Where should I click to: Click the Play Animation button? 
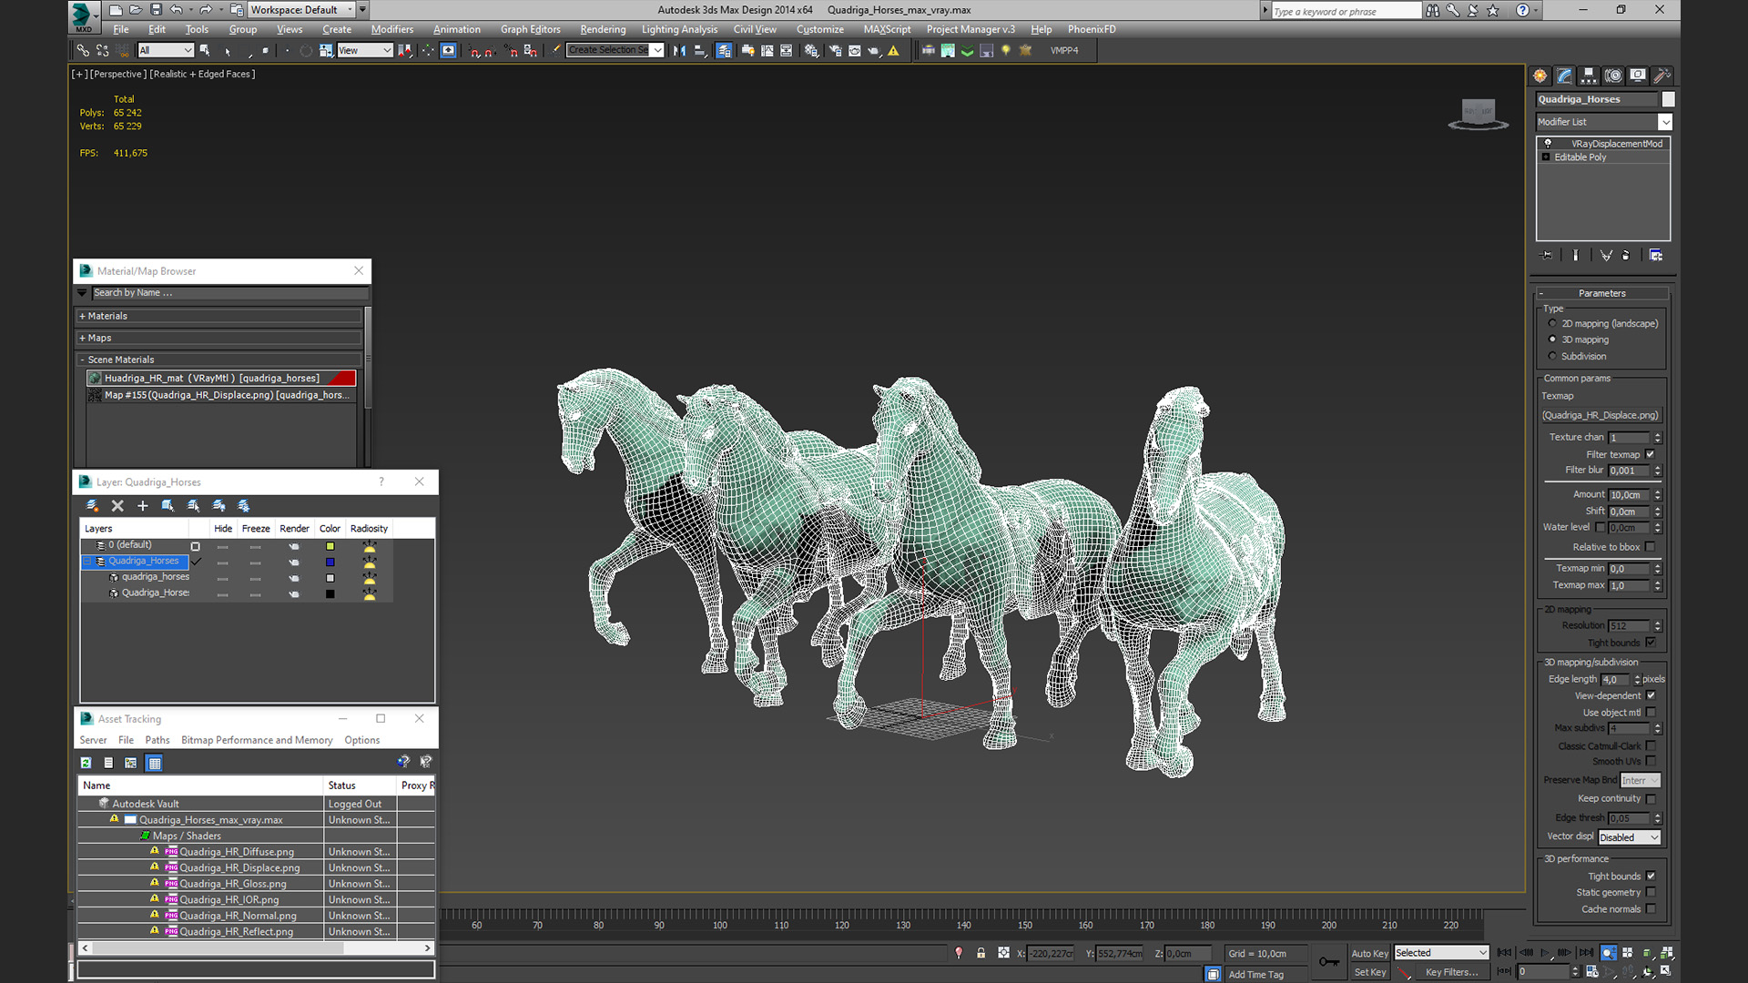(x=1545, y=953)
